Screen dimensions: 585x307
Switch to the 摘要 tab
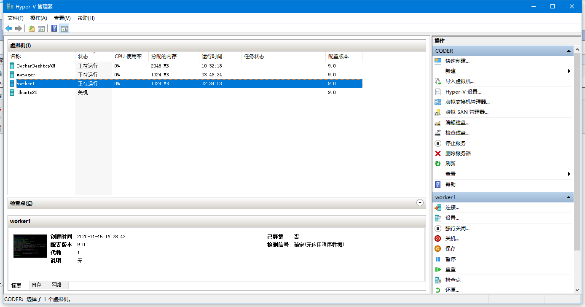tap(16, 285)
